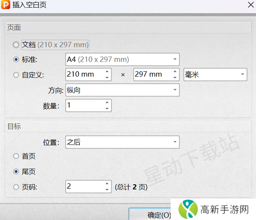Image resolution: width=256 pixels, height=220 pixels.
Task: Decrease the 297 mm height with down arrow
Action: 175,78
